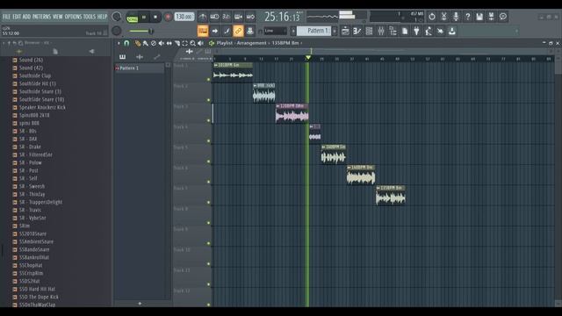Click the download content library icon
562x316 pixels.
(452, 32)
